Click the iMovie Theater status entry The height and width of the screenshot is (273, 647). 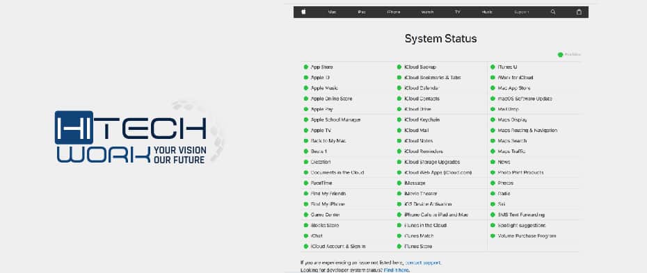coord(417,194)
